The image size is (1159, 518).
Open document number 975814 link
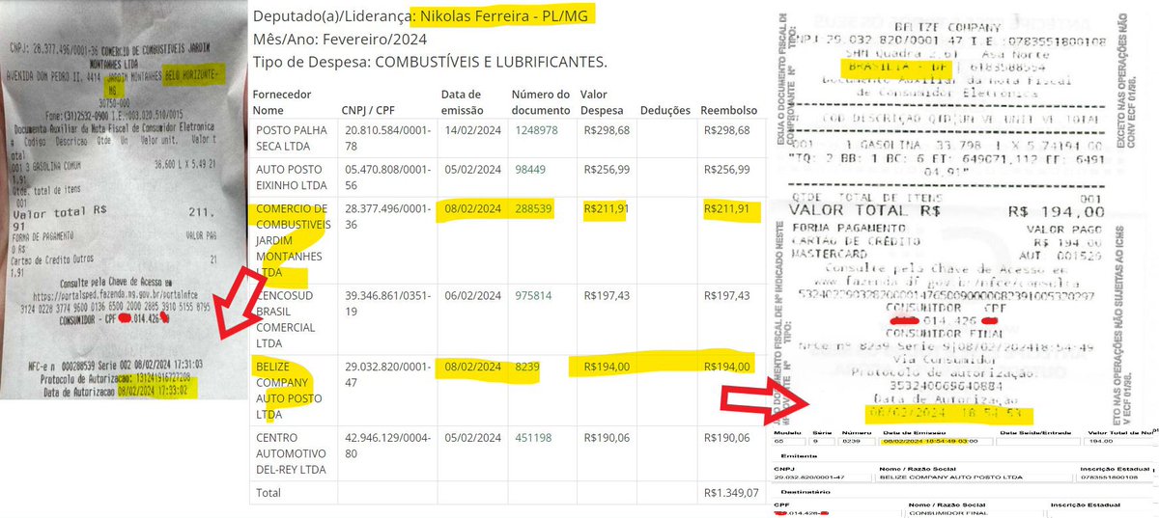point(532,294)
